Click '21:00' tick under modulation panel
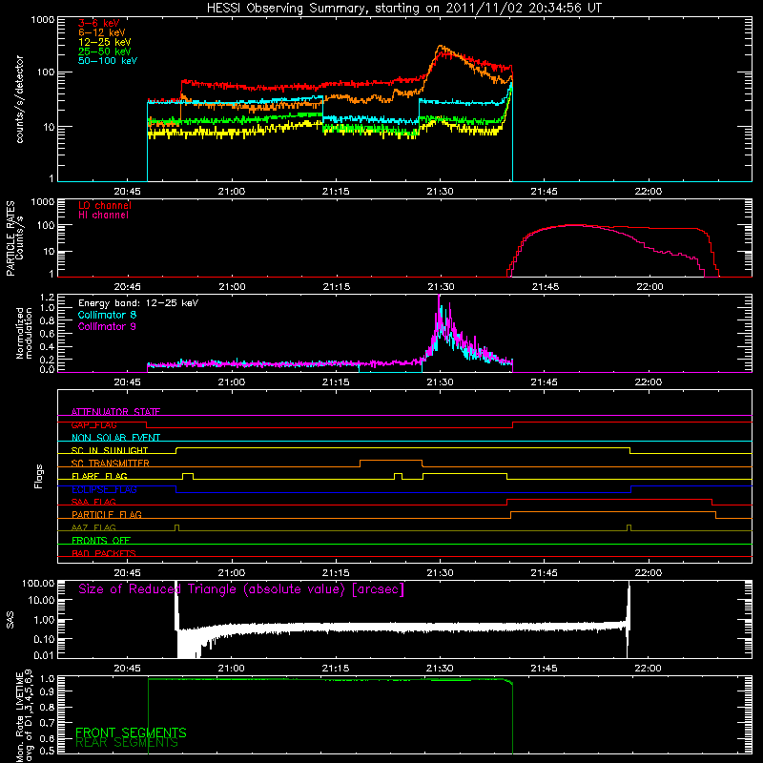Viewport: 763px width, 763px height. click(x=232, y=382)
